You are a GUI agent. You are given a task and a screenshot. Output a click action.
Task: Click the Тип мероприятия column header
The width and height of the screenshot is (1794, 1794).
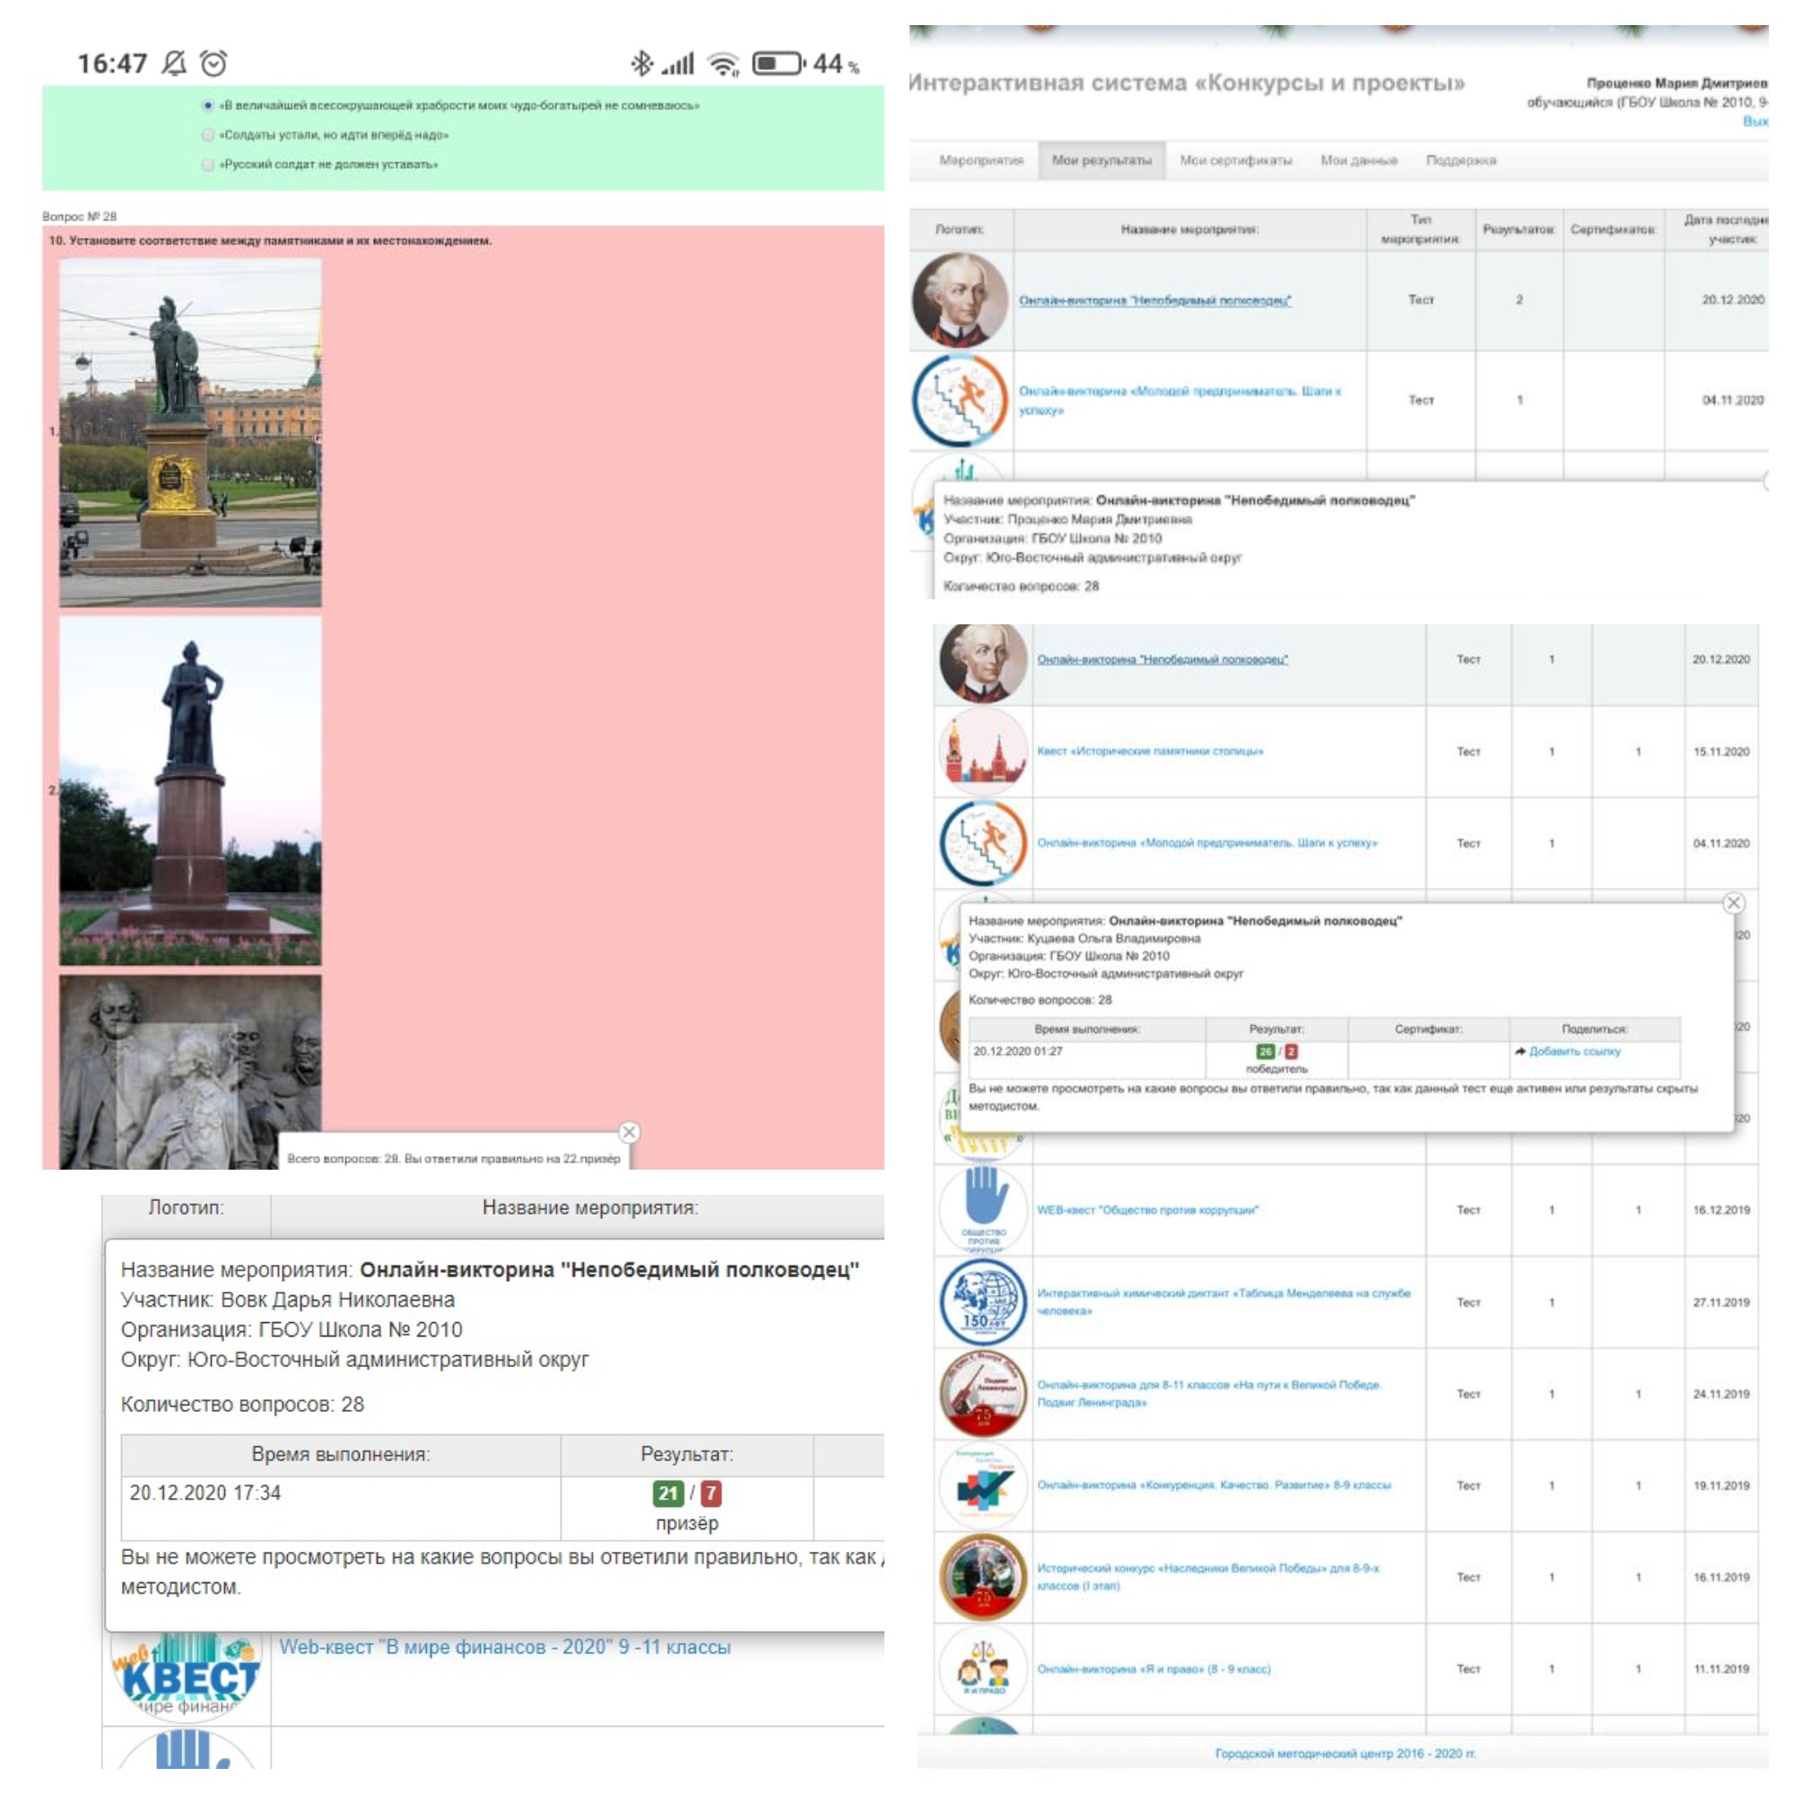[x=1420, y=230]
